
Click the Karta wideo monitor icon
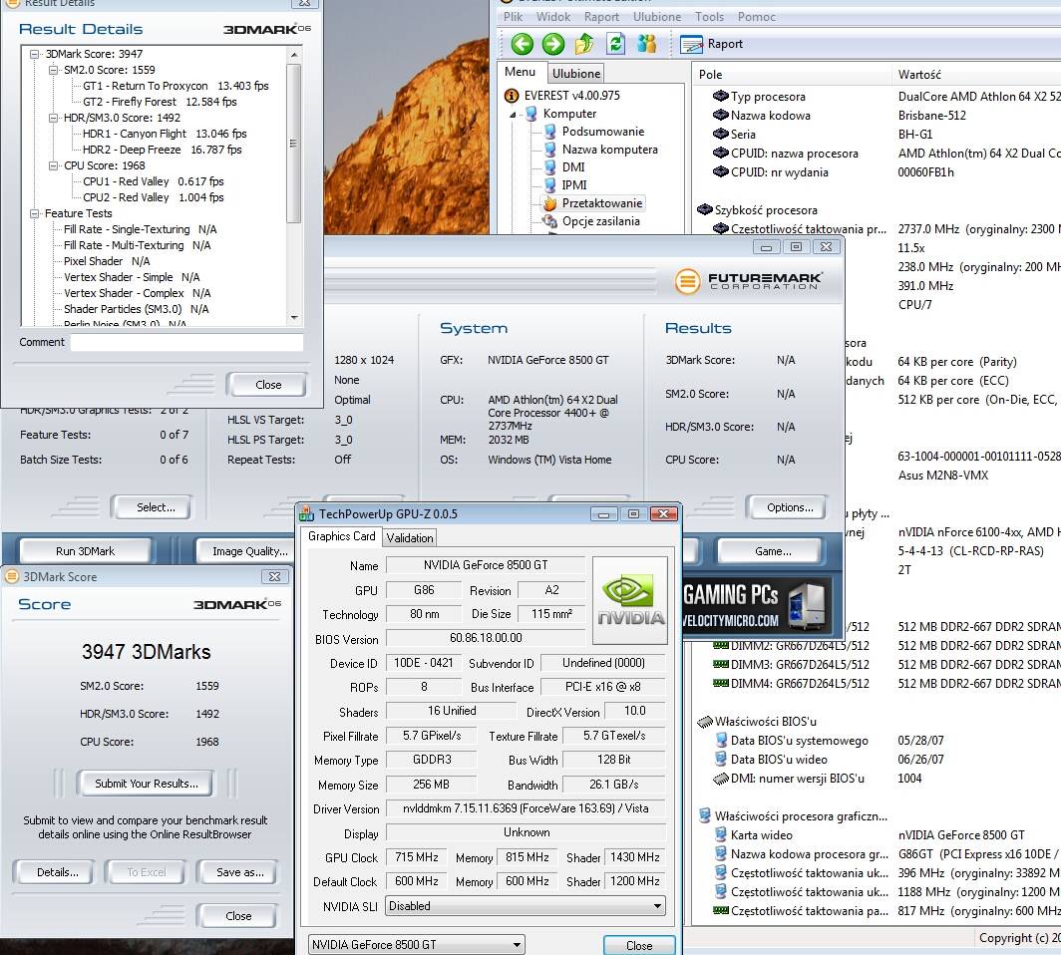point(722,835)
